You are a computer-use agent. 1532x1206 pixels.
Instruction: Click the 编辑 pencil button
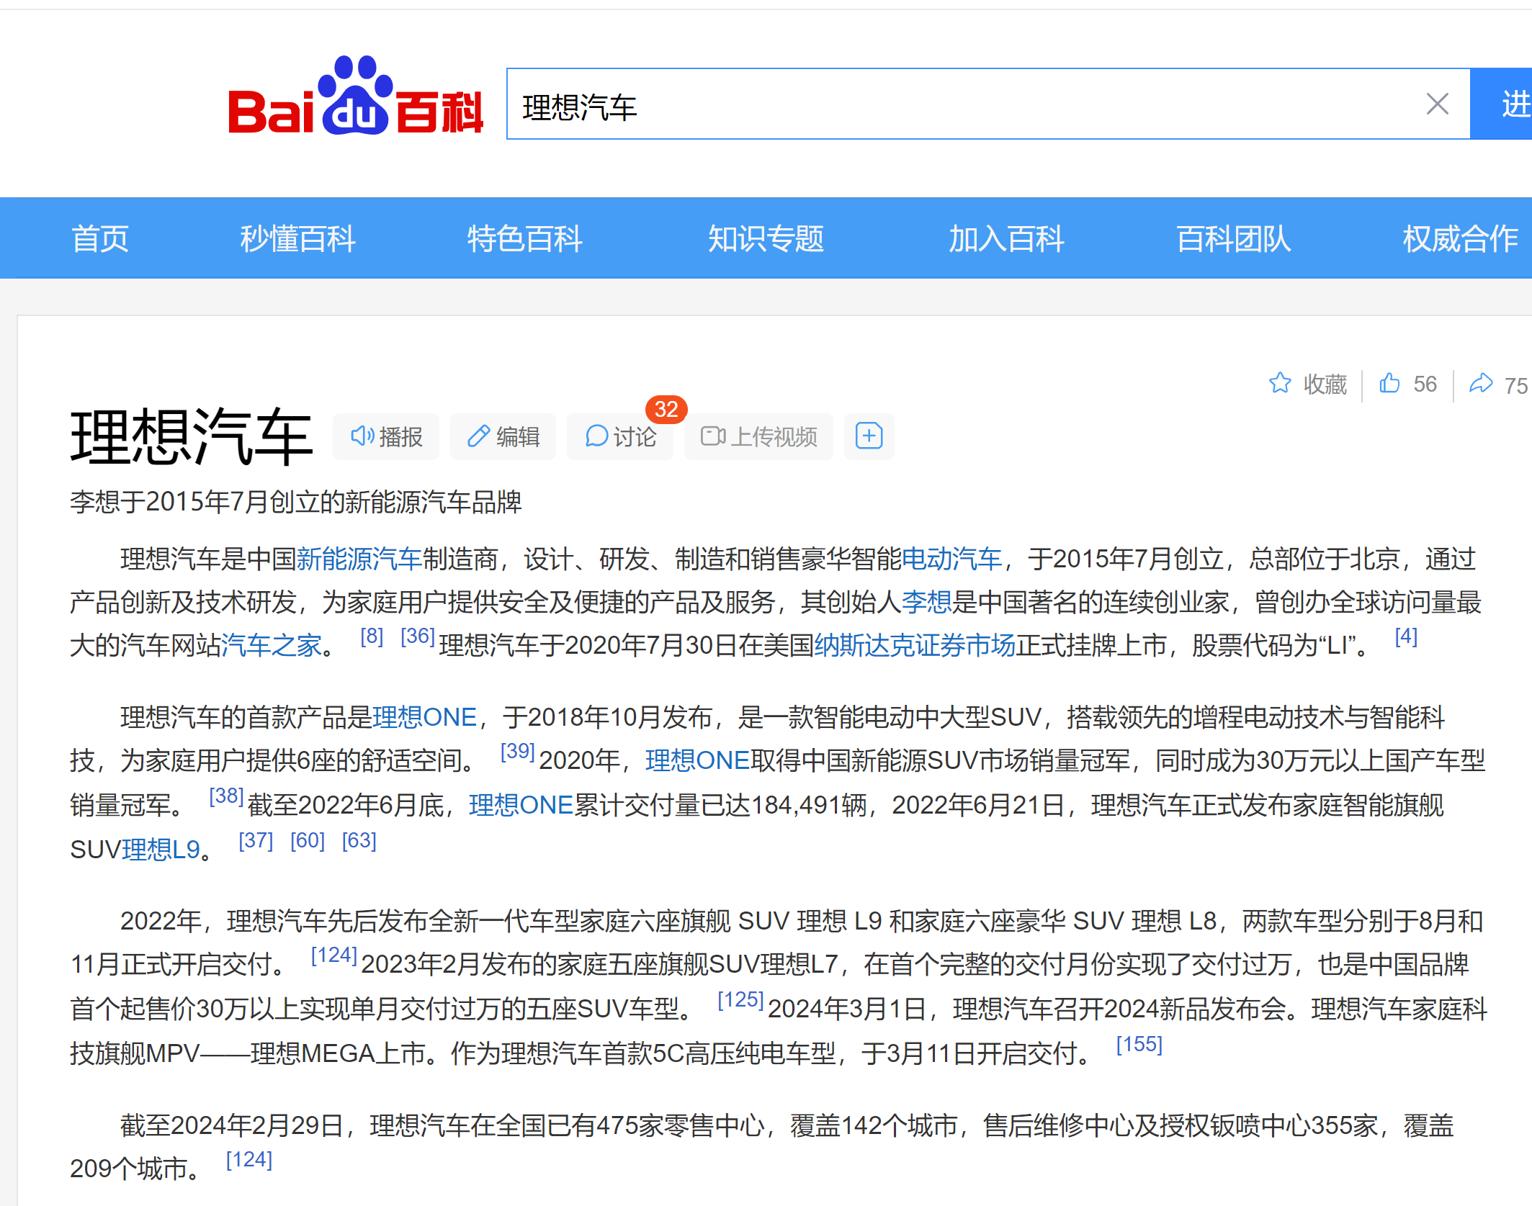503,436
